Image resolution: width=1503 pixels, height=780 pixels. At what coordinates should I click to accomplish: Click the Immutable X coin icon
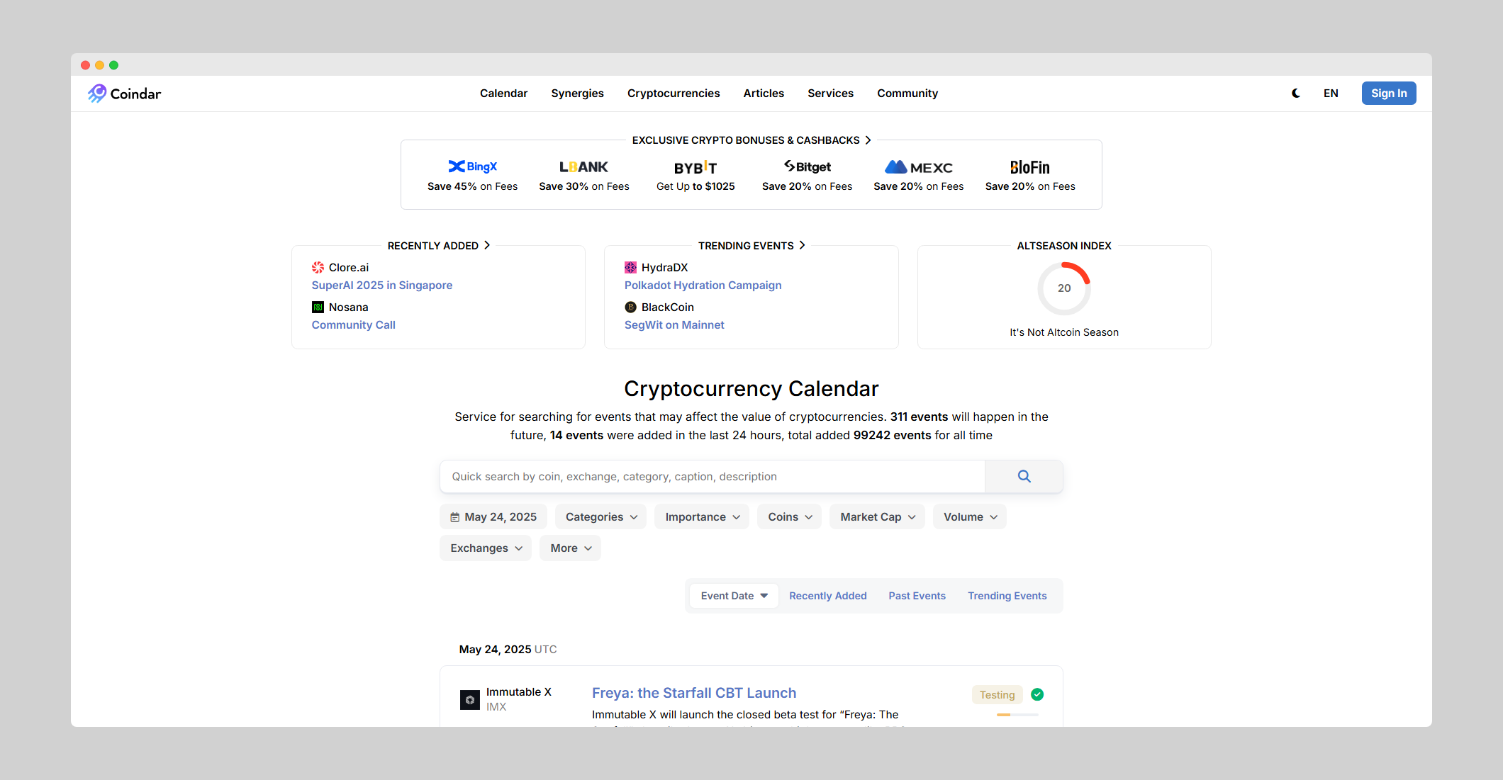(x=469, y=699)
